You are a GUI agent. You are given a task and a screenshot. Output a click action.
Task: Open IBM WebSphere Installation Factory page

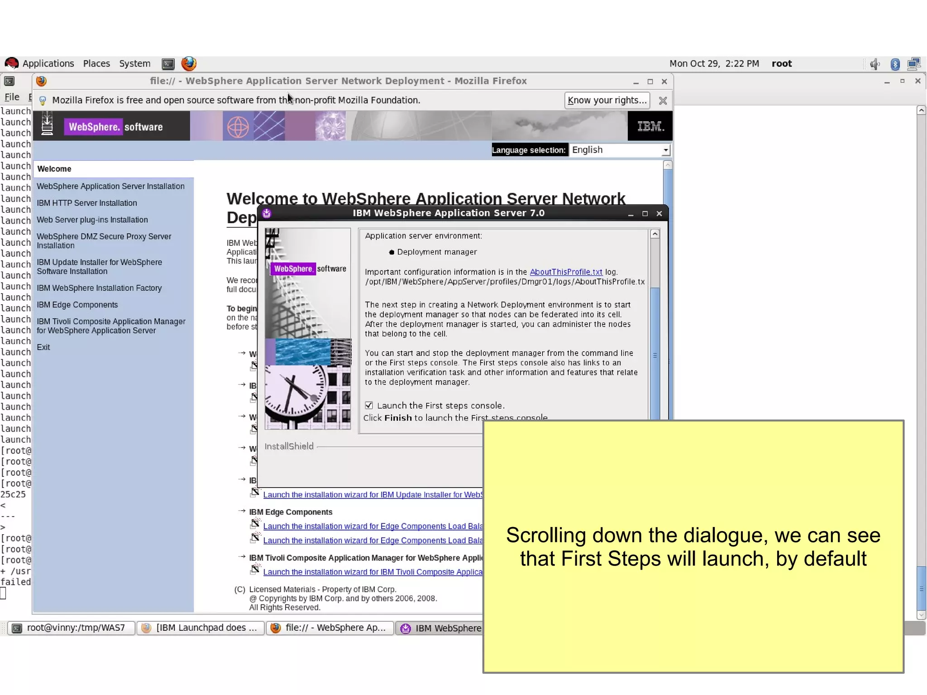click(x=99, y=288)
